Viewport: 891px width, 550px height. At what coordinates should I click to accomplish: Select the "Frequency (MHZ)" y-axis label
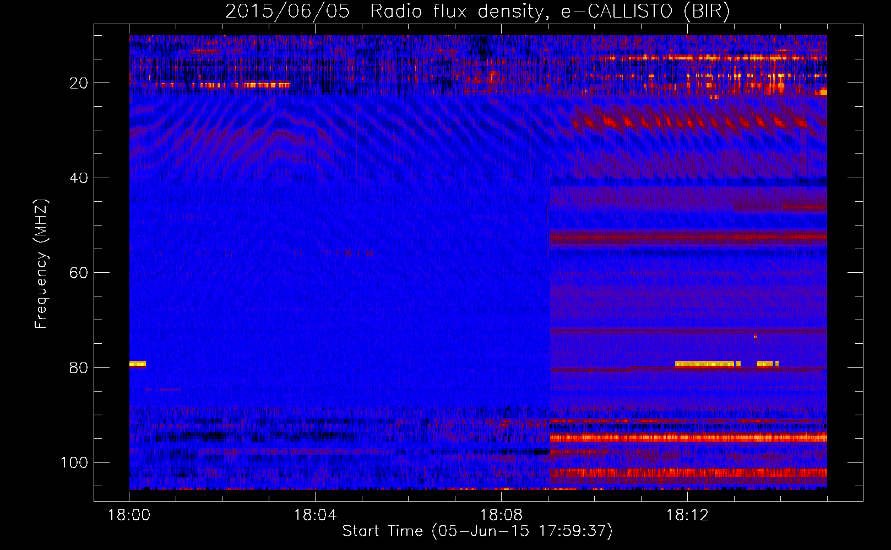41,264
